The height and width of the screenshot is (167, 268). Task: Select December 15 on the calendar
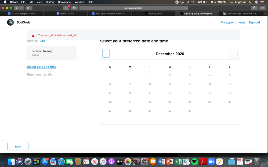(150, 93)
